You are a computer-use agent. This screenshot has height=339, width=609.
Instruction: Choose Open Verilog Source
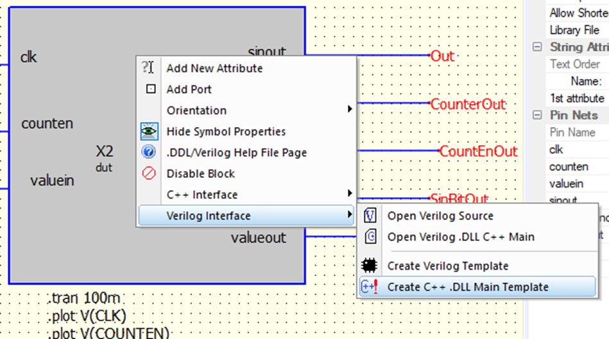(x=477, y=216)
